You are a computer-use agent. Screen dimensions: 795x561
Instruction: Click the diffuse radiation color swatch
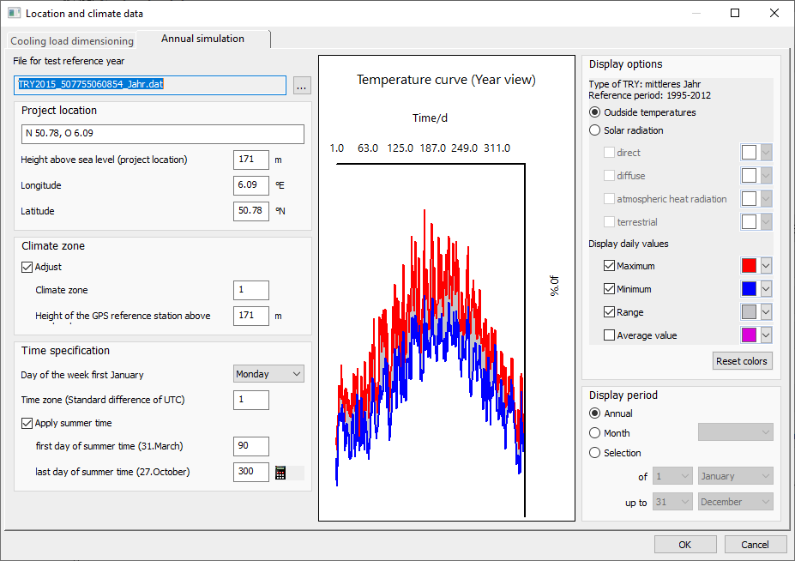[749, 176]
